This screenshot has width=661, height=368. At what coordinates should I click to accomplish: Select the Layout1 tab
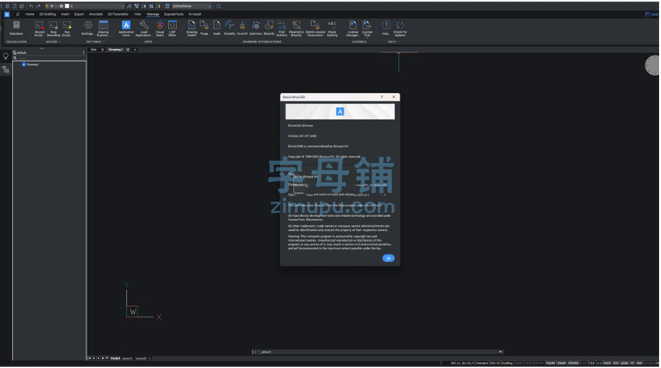tap(127, 358)
